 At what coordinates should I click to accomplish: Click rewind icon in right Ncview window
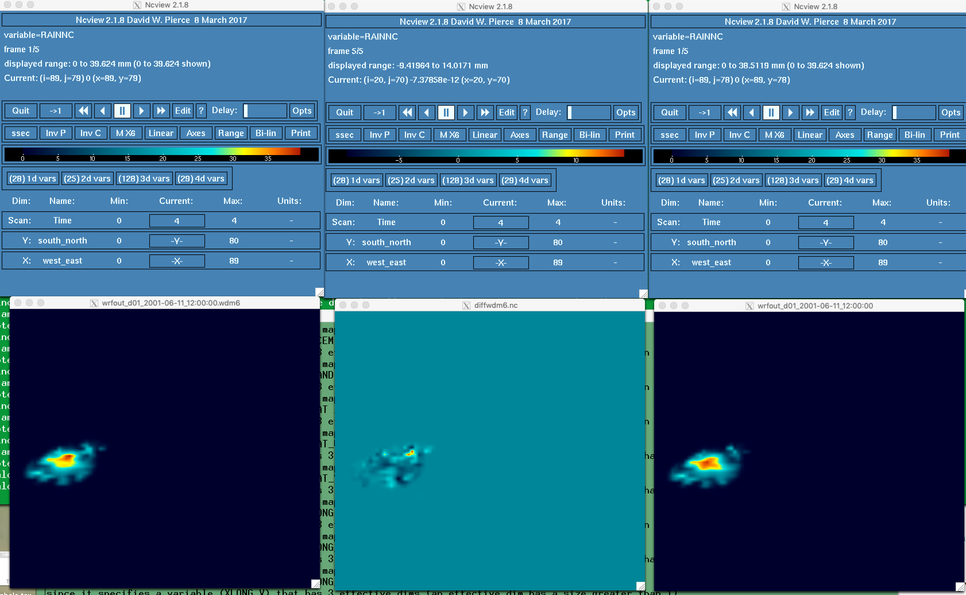click(732, 113)
